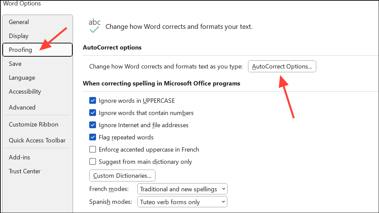Uncheck Ignore words in UPPERCASE

(93, 100)
